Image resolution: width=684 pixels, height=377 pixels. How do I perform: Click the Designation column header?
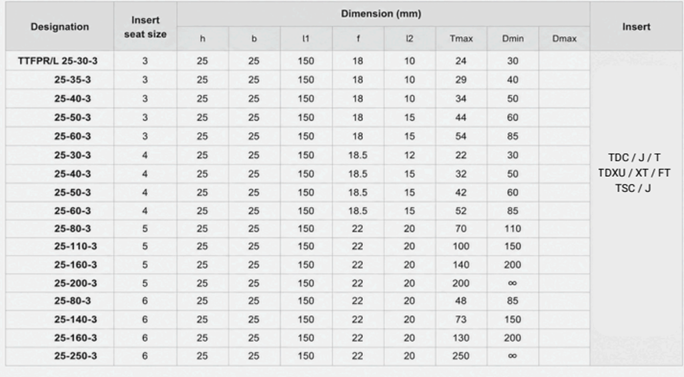(x=60, y=27)
